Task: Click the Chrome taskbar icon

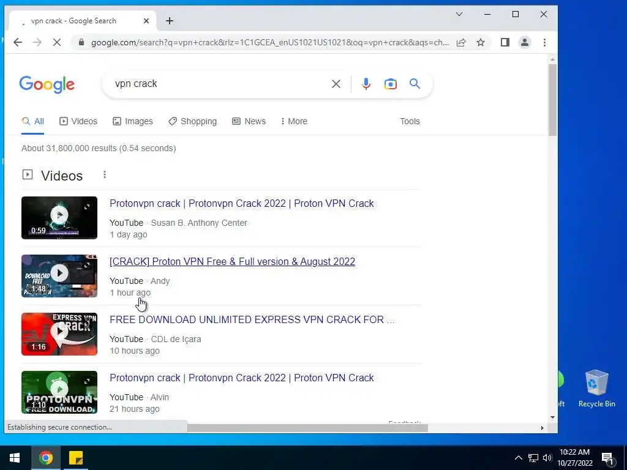Action: pyautogui.click(x=45, y=458)
